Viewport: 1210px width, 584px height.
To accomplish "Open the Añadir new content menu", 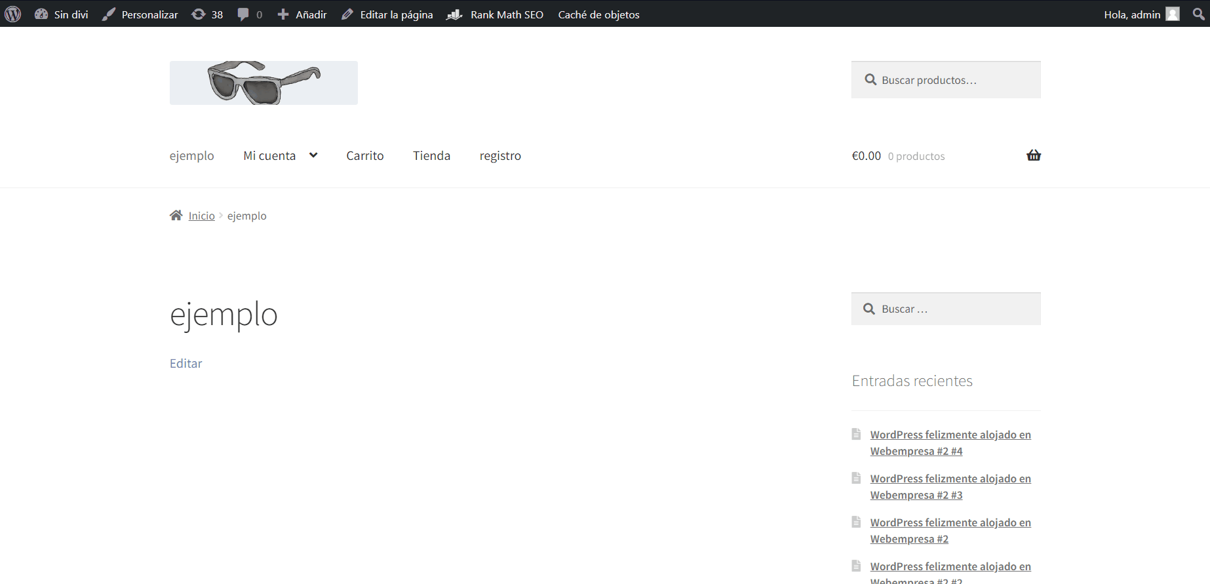I will tap(302, 14).
